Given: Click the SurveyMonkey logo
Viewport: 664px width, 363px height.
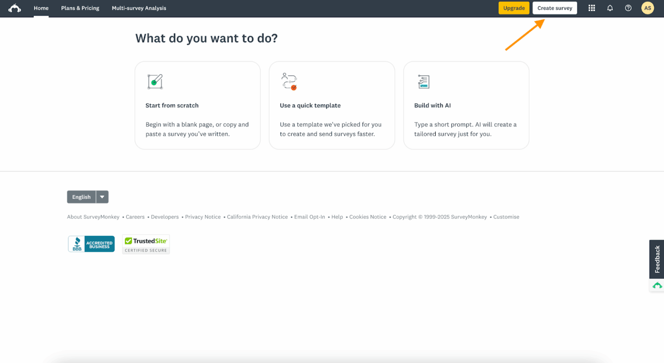Looking at the screenshot, I should click(15, 8).
